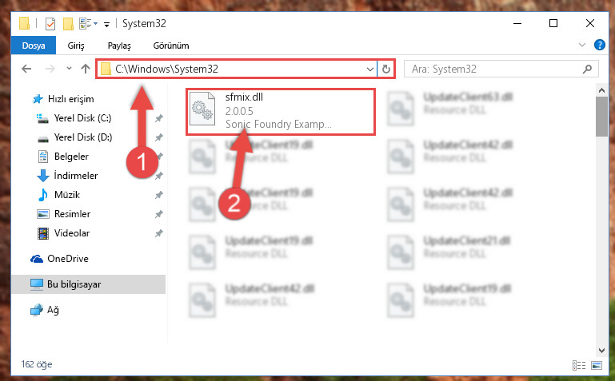Viewport: 615px width, 381px height.
Task: Click the new folder quick access icon
Action: pos(68,24)
